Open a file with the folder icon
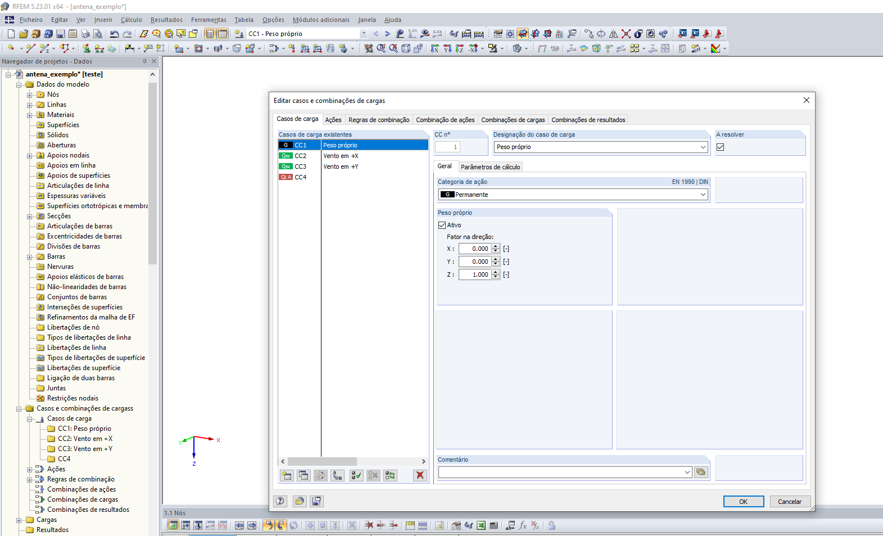 point(24,34)
